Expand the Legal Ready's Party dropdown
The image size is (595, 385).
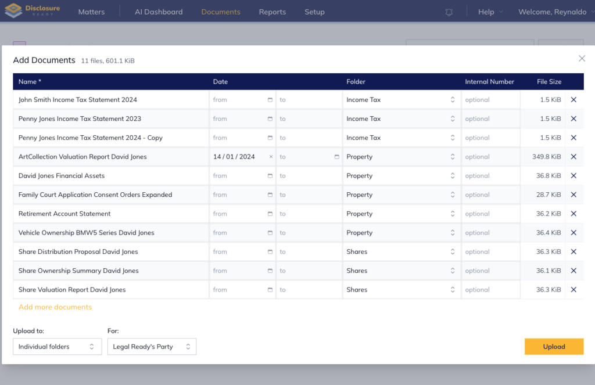tap(152, 346)
